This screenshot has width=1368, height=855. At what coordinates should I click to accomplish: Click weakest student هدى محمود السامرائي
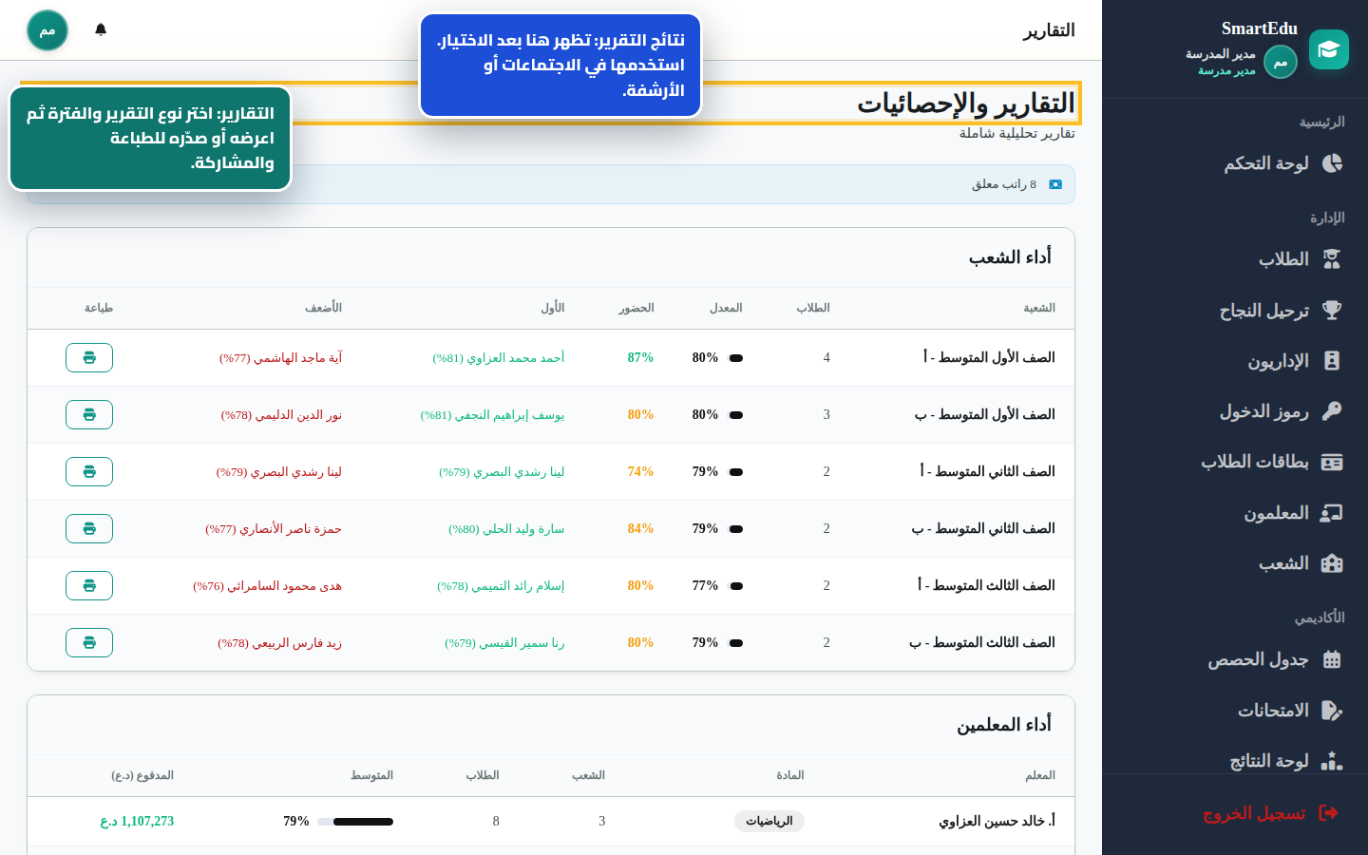click(x=268, y=586)
